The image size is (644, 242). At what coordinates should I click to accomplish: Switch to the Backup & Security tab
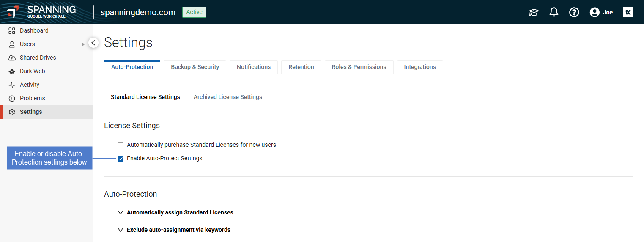(x=195, y=67)
